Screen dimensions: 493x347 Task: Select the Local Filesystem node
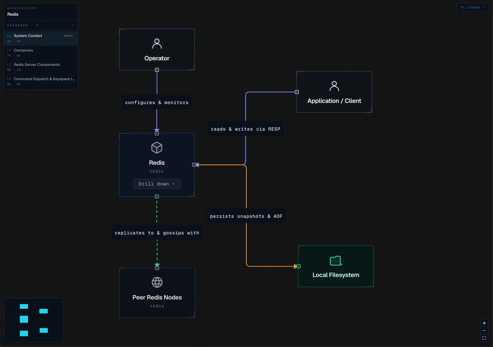point(336,266)
